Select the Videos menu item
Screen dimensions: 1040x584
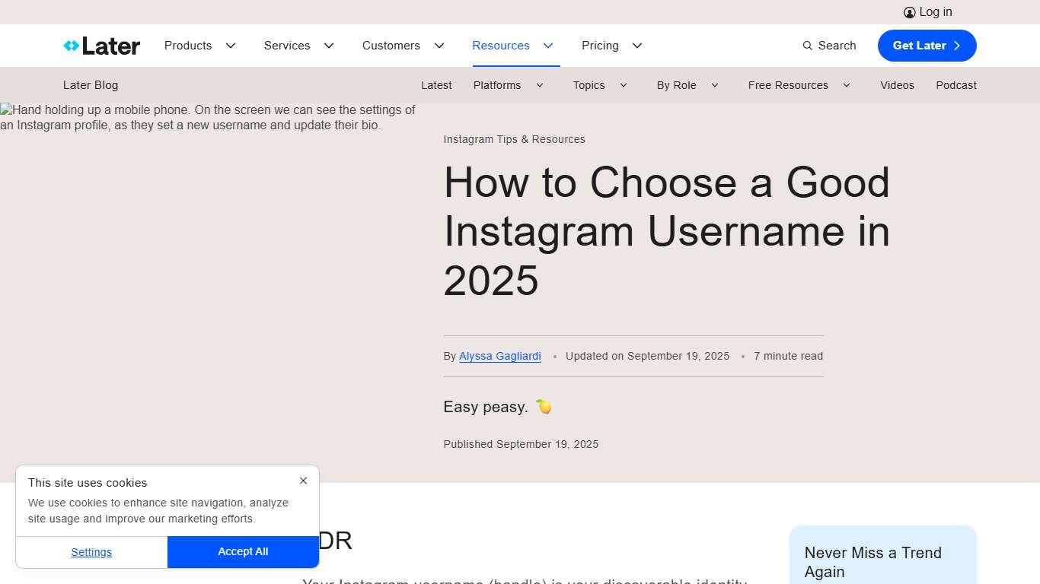point(897,85)
